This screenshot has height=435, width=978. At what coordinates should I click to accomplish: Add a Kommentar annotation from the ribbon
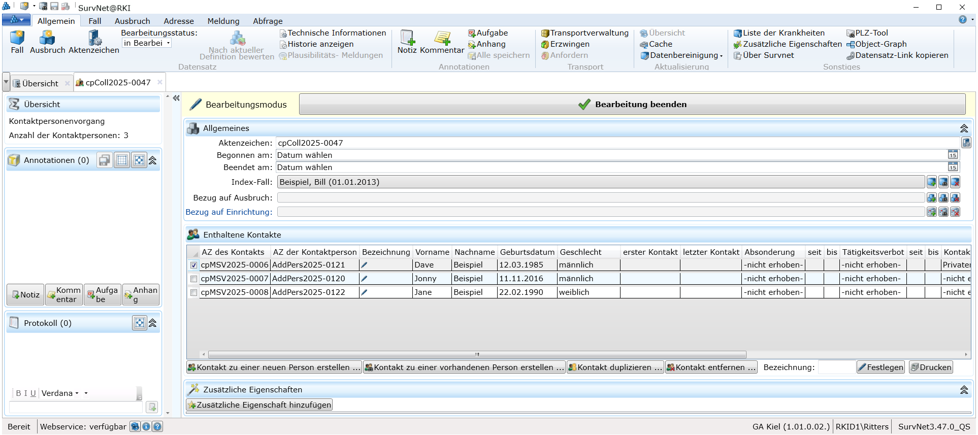(x=442, y=39)
